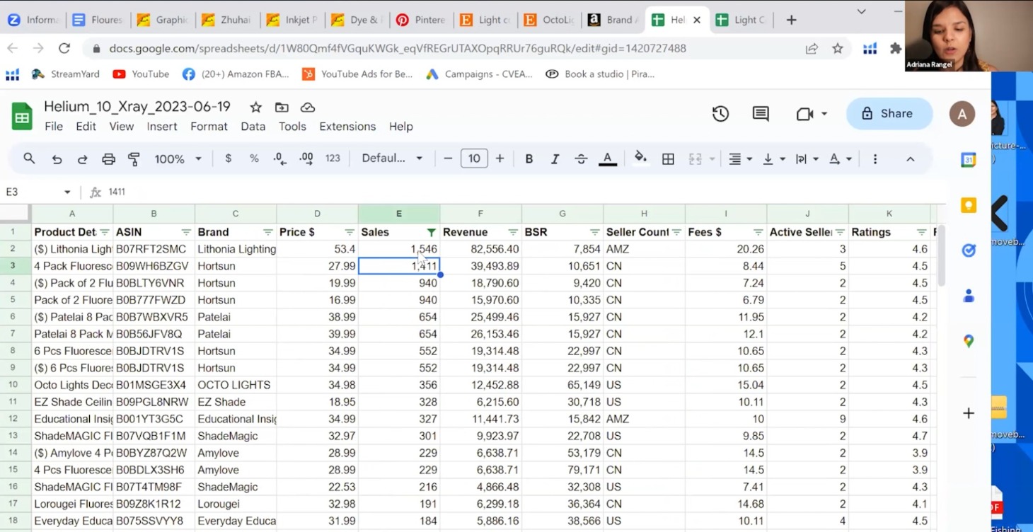Open version history clock icon

click(x=720, y=114)
